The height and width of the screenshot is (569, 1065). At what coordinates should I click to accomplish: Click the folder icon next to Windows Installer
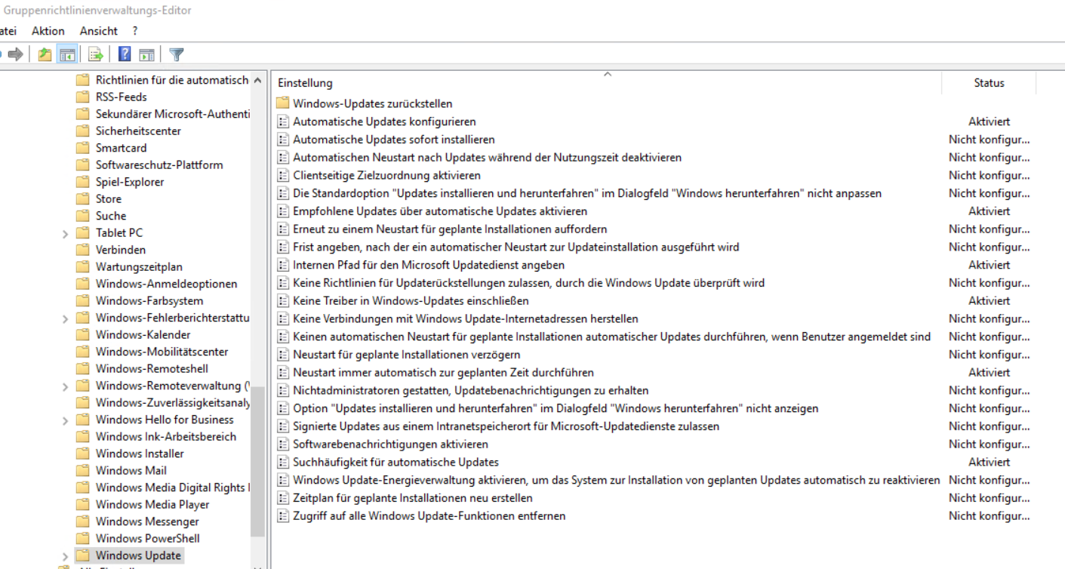tap(83, 454)
